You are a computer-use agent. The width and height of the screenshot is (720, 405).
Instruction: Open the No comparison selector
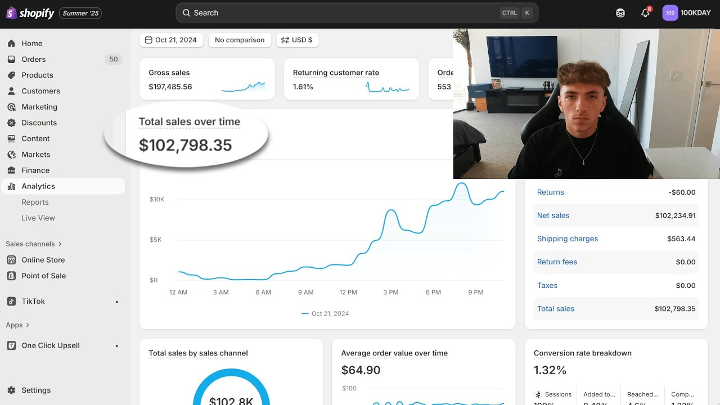coord(240,40)
